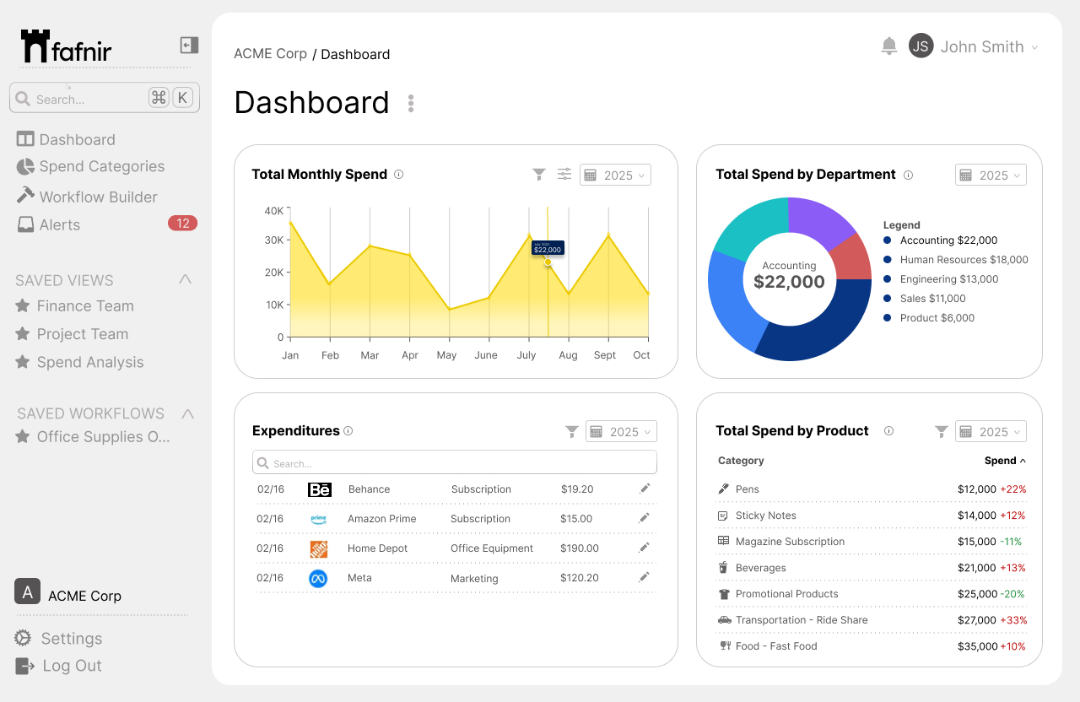Toggle Spend column sort order
The image size is (1080, 702).
[x=1005, y=461]
